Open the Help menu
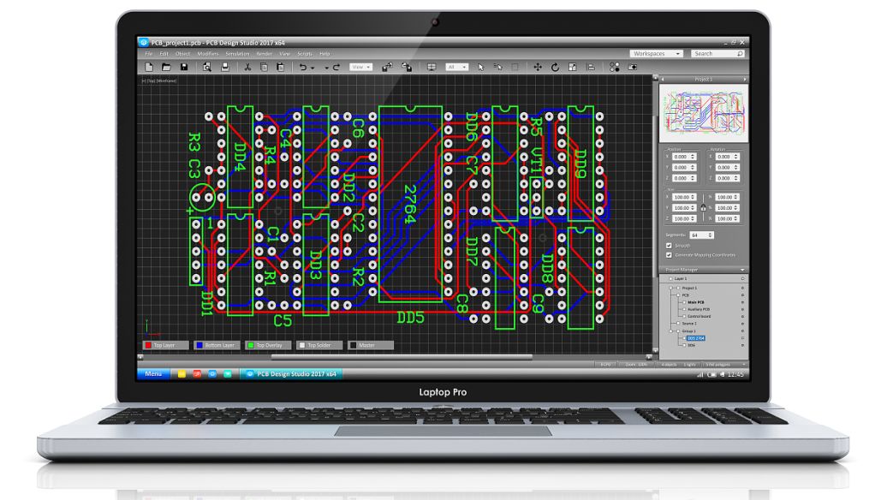The width and height of the screenshot is (887, 500). [x=324, y=54]
